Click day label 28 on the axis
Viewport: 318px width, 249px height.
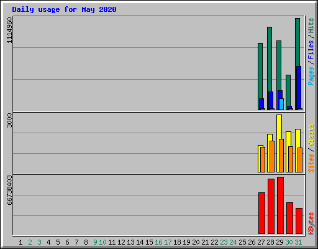(x=270, y=242)
